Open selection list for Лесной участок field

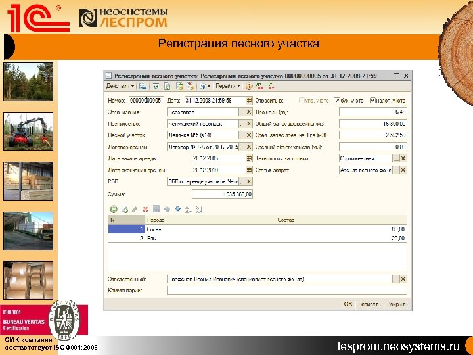pos(242,135)
